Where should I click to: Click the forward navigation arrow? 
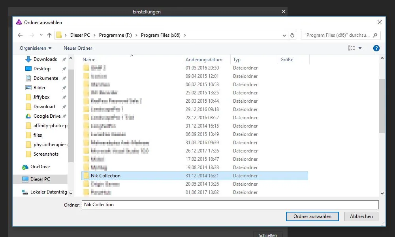click(x=32, y=35)
